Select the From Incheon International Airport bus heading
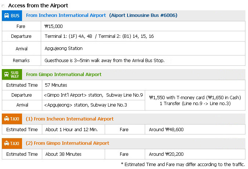 66,15
